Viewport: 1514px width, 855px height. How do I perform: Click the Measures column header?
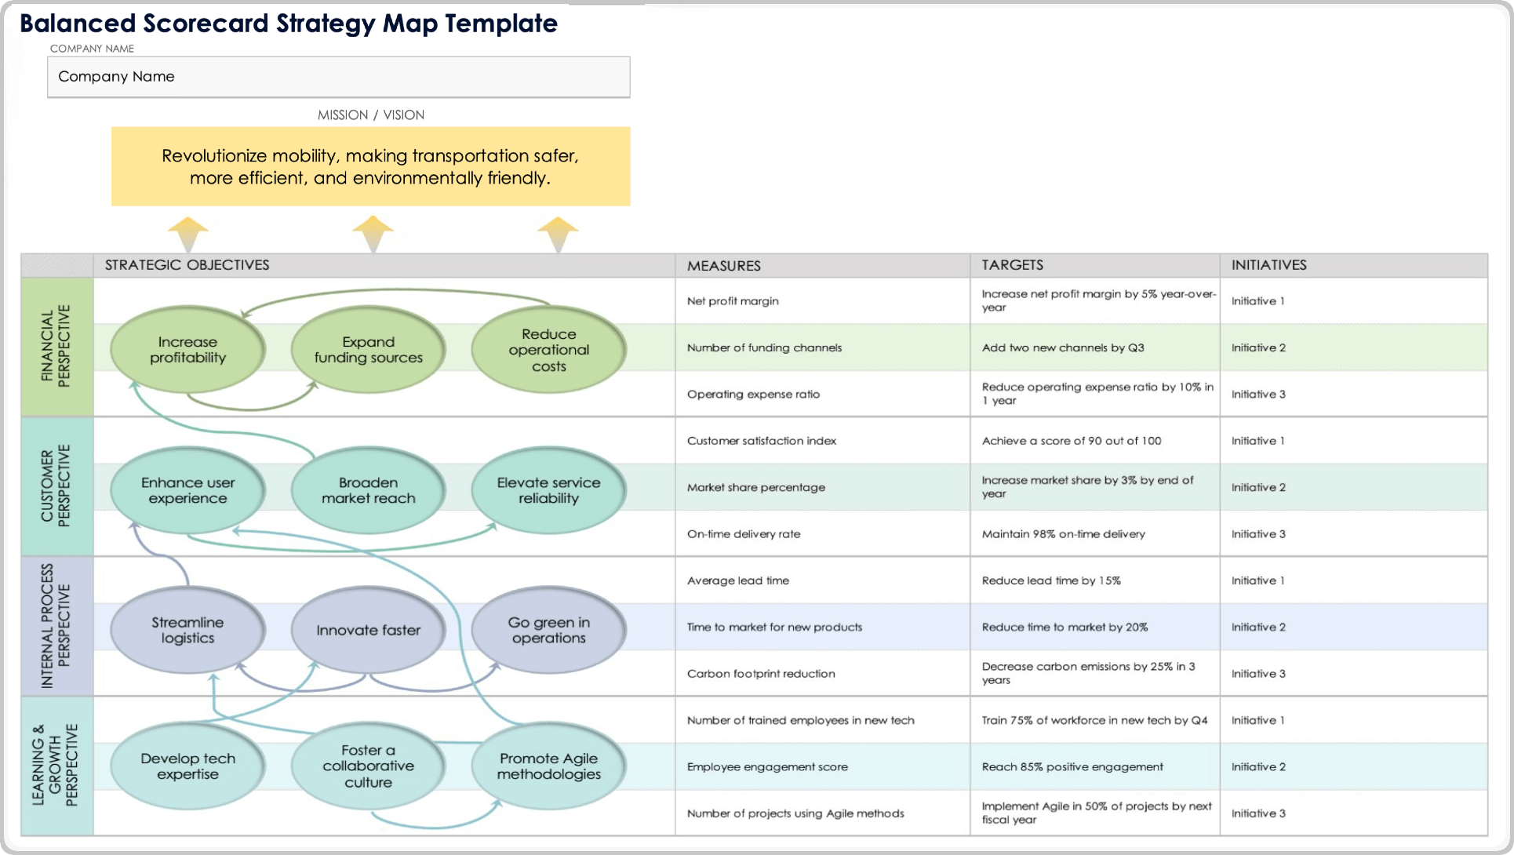[723, 266]
